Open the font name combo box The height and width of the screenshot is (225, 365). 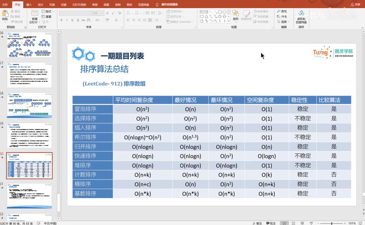(76, 13)
